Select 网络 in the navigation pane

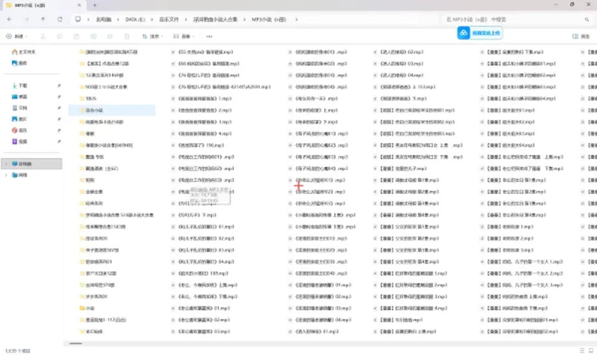click(19, 175)
